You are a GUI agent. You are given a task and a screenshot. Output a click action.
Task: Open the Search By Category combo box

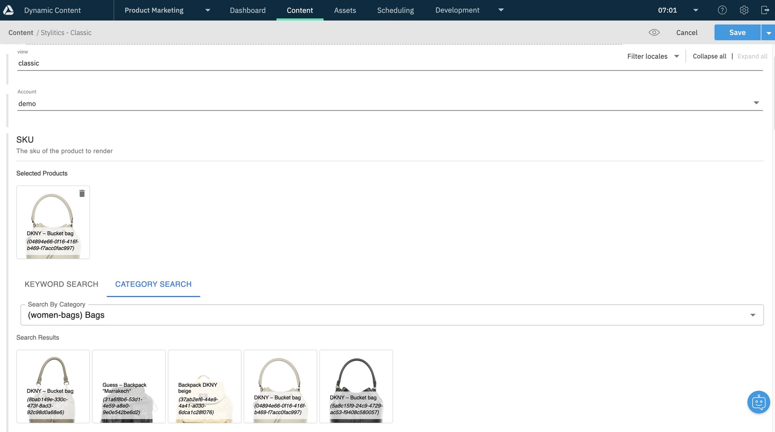pyautogui.click(x=392, y=315)
